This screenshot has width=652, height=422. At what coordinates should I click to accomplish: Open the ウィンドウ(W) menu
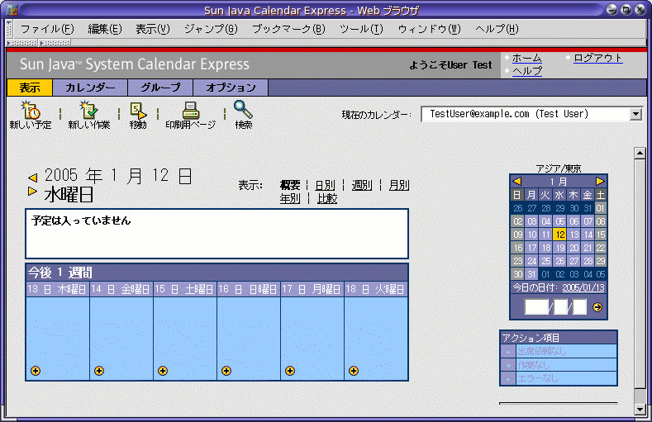click(x=429, y=29)
